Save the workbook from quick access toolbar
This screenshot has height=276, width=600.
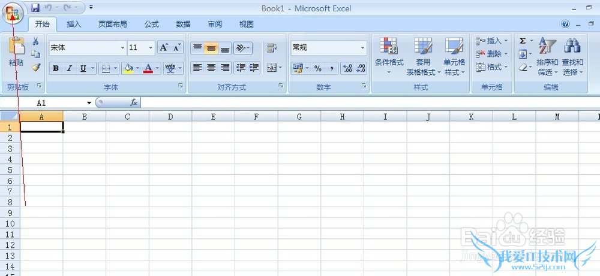coord(35,8)
